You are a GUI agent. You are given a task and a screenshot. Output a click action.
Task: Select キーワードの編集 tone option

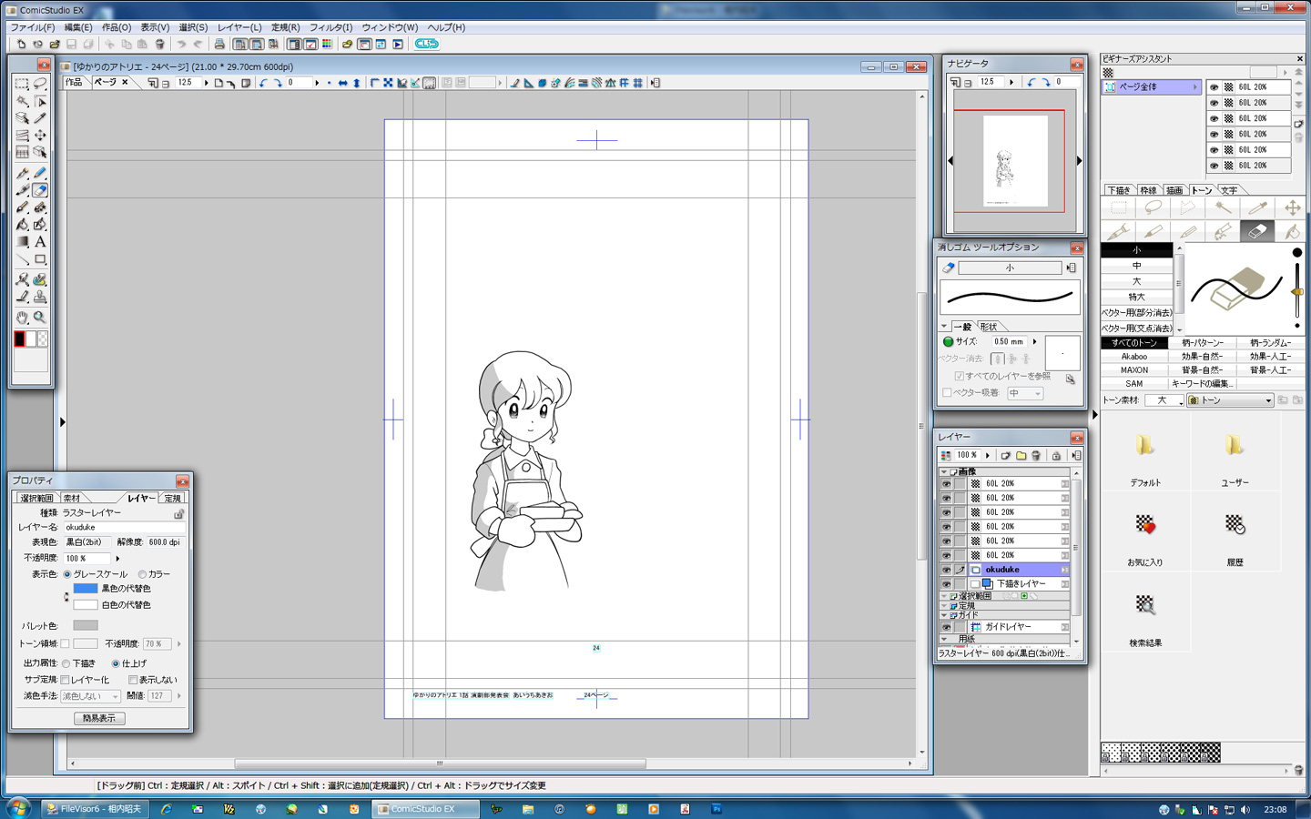click(x=1202, y=384)
